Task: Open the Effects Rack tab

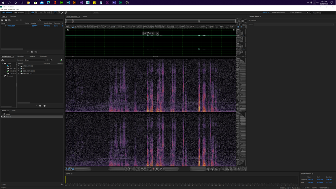Action: (x=21, y=56)
